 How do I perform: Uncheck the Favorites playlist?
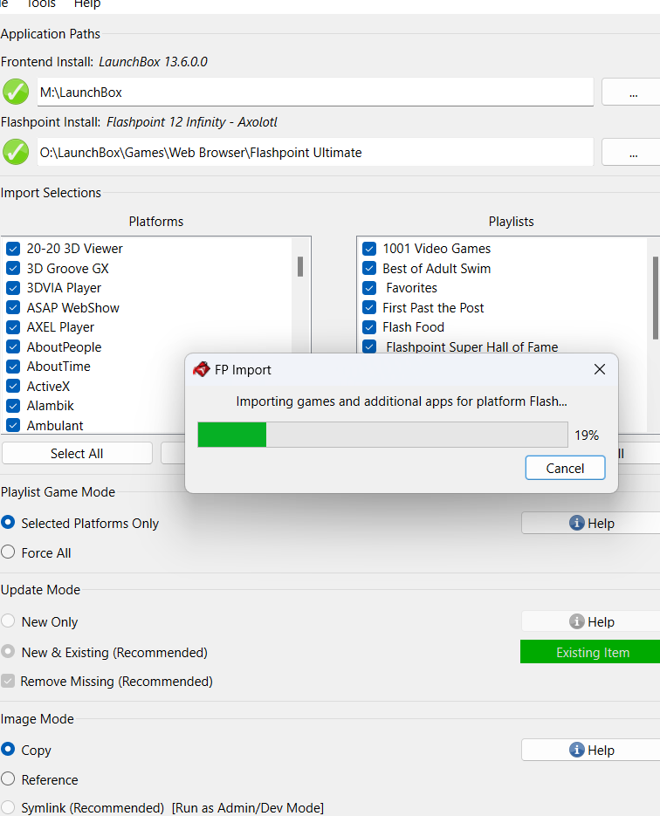(x=369, y=288)
